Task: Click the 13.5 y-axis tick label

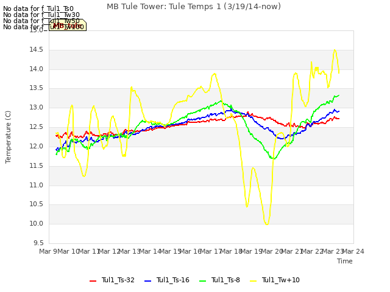Action: tap(37, 88)
